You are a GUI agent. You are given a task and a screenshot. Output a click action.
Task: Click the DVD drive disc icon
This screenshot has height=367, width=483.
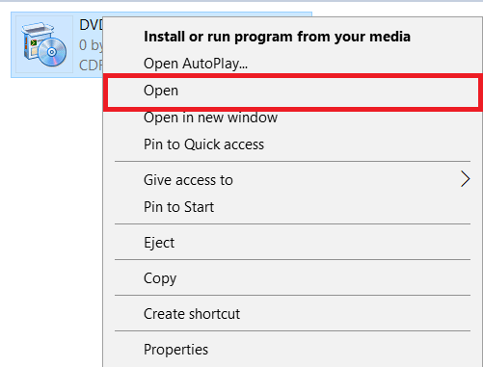44,44
